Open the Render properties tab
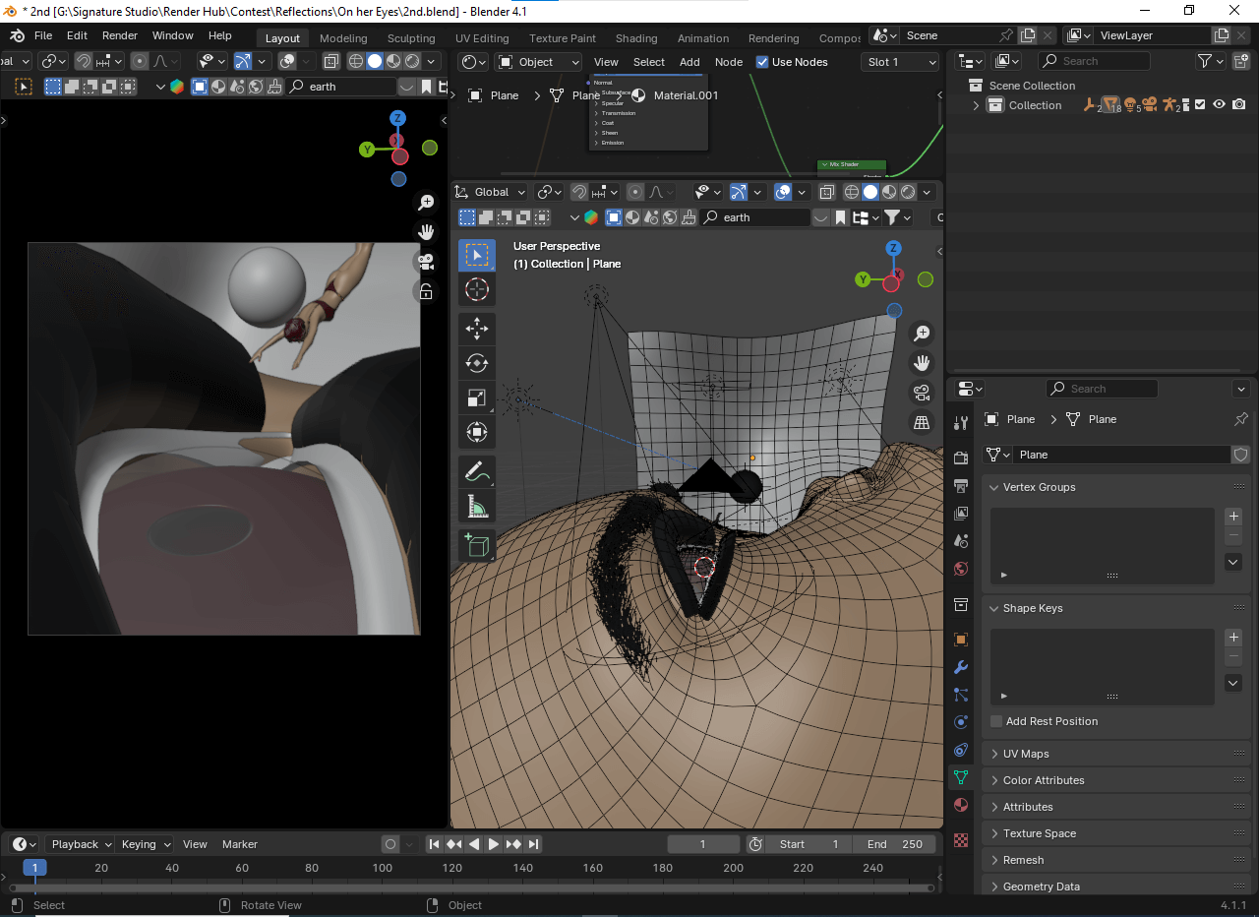Screen dimensions: 1259x917 [961, 458]
